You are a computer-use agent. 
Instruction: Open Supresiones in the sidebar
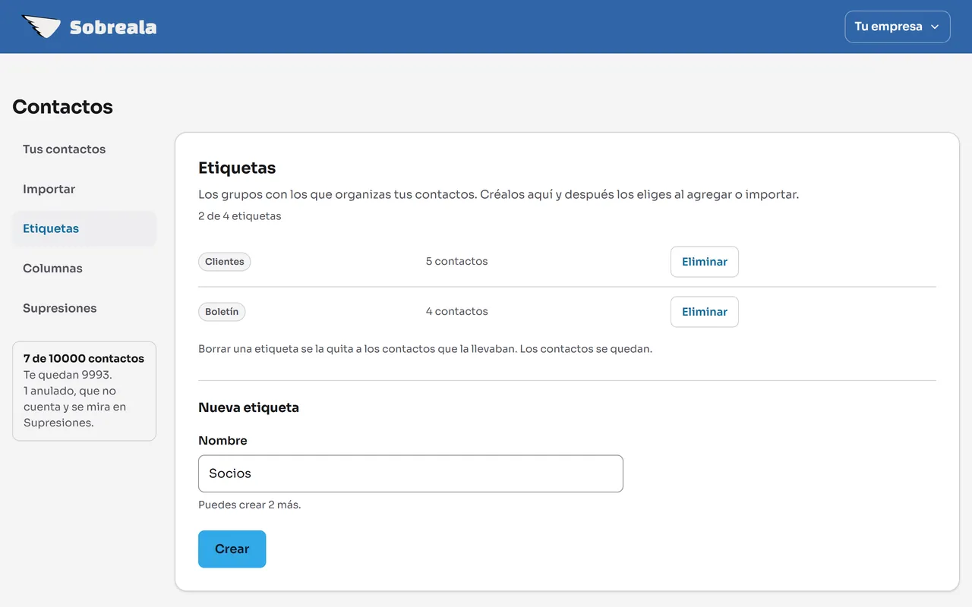(x=84, y=308)
